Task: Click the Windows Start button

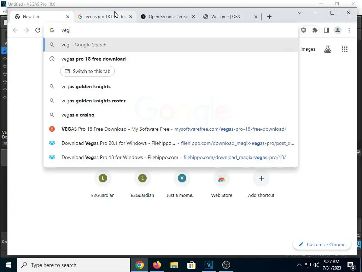Action: click(8, 265)
